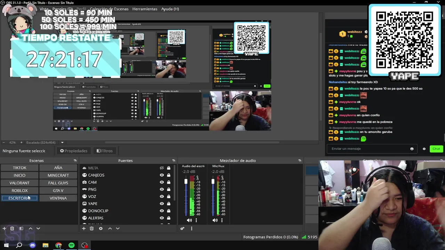Viewport: 445px width, 250px height.
Task: Toggle lock on the CAM source
Action: coord(169,182)
